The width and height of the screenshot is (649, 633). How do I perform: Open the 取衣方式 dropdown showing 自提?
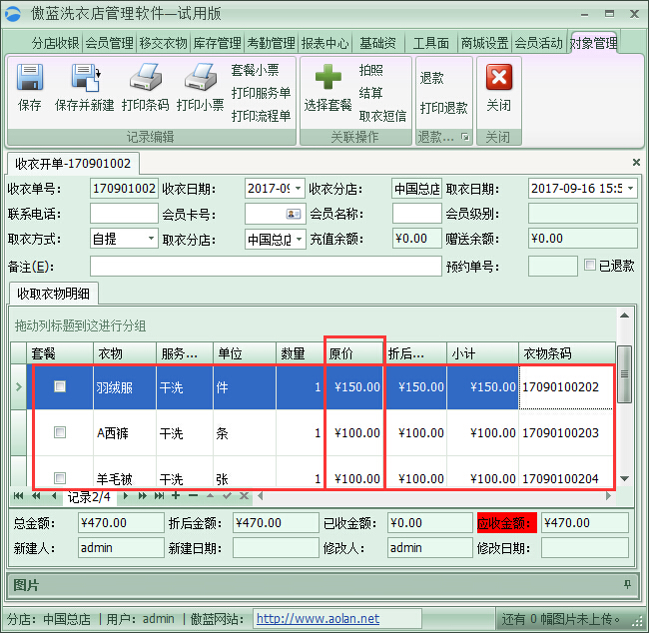click(x=151, y=239)
